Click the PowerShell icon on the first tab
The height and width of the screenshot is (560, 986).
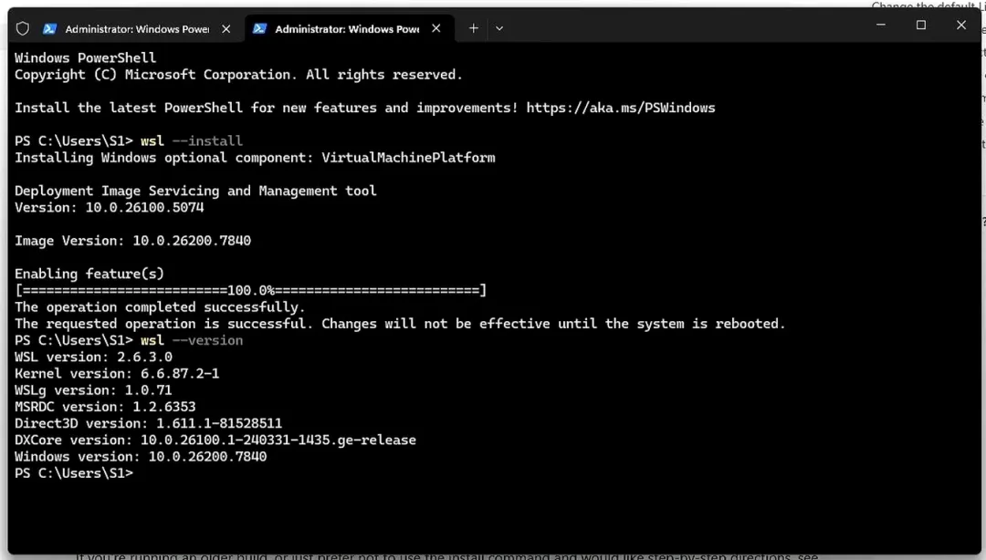(49, 28)
